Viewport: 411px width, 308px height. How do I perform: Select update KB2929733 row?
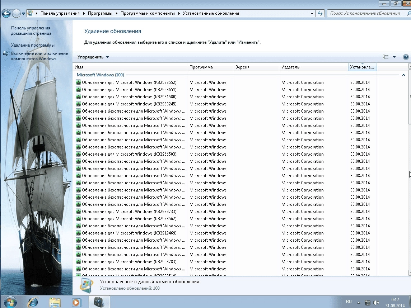tap(225, 211)
